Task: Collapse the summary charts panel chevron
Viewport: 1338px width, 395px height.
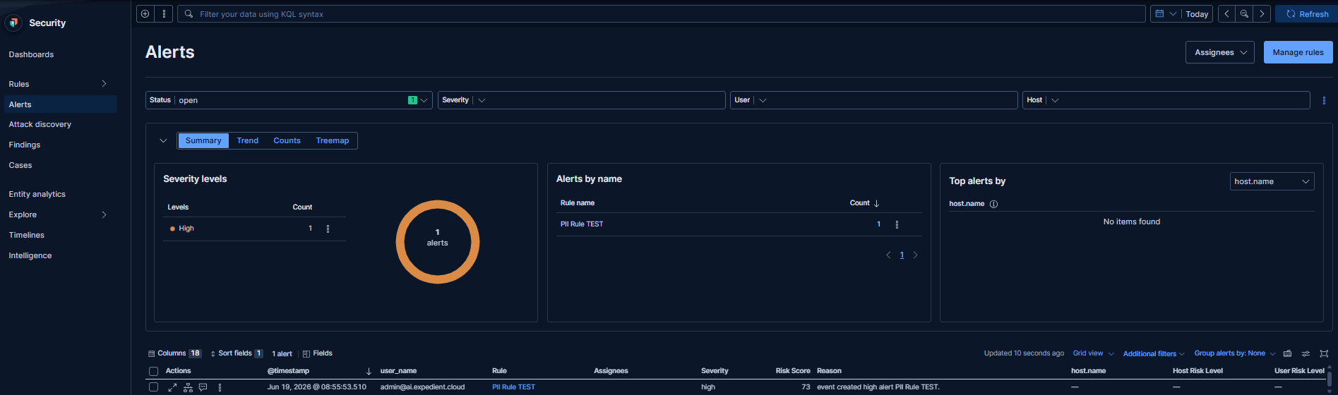Action: pyautogui.click(x=163, y=140)
